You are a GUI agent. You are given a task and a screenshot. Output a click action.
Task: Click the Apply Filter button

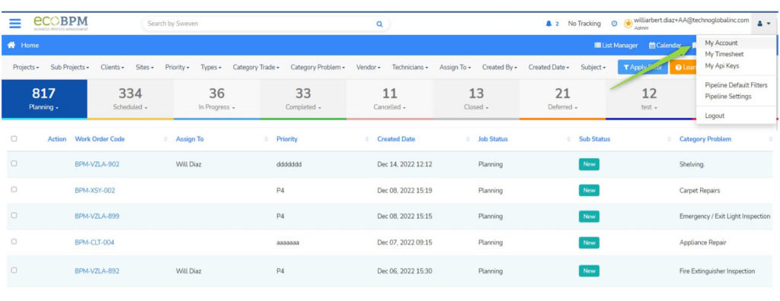[643, 67]
